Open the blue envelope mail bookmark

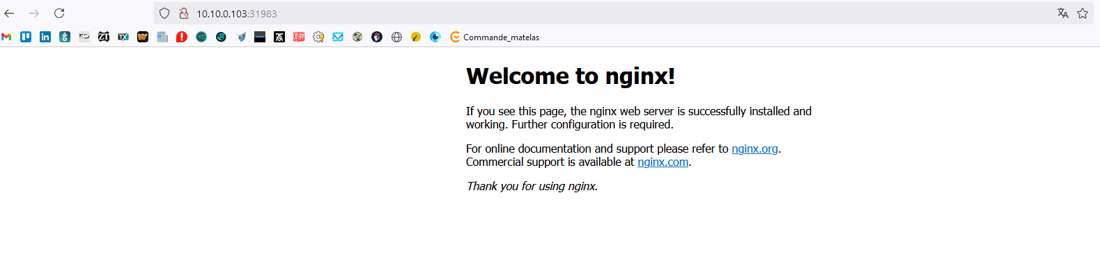338,37
